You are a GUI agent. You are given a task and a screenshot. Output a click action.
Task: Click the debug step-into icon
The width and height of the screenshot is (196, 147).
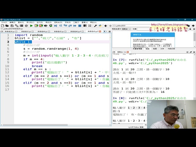click(65, 26)
